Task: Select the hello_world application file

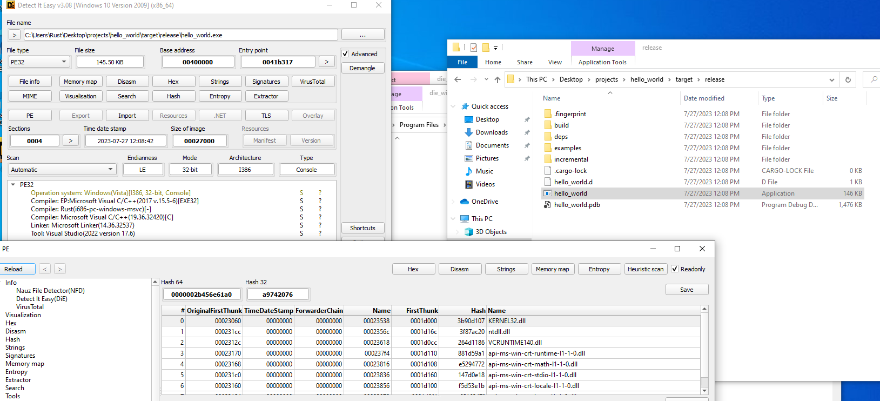Action: tap(570, 193)
